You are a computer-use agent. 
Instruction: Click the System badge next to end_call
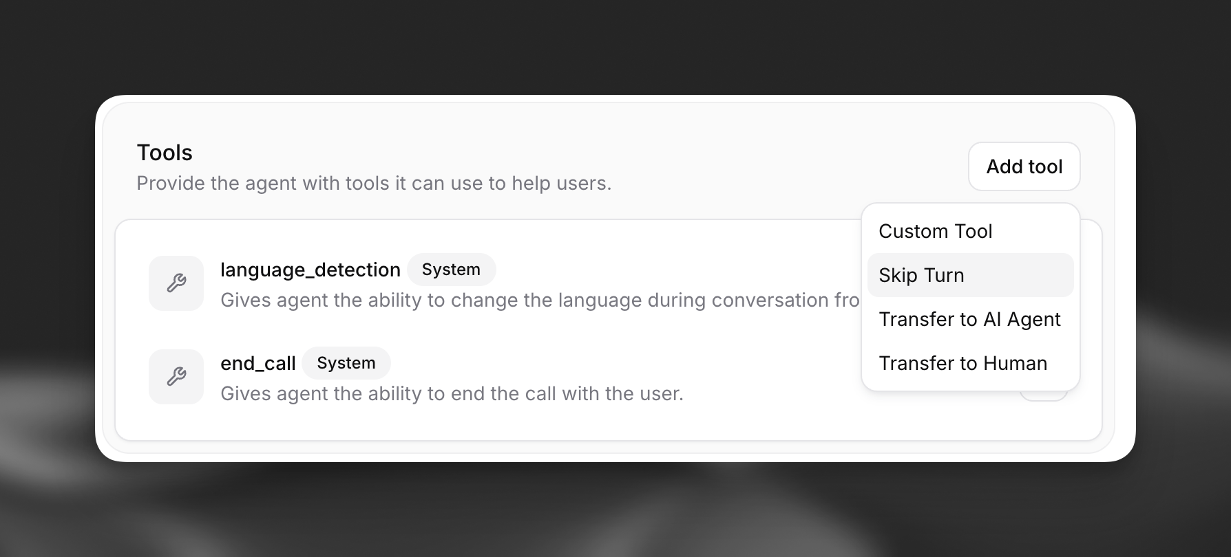tap(346, 363)
